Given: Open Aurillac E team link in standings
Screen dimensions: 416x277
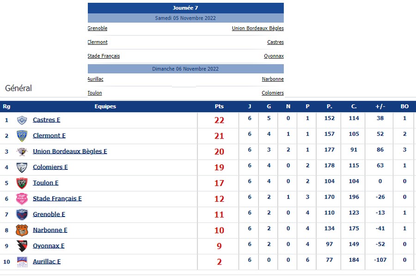Looking at the screenshot, I should [47, 261].
